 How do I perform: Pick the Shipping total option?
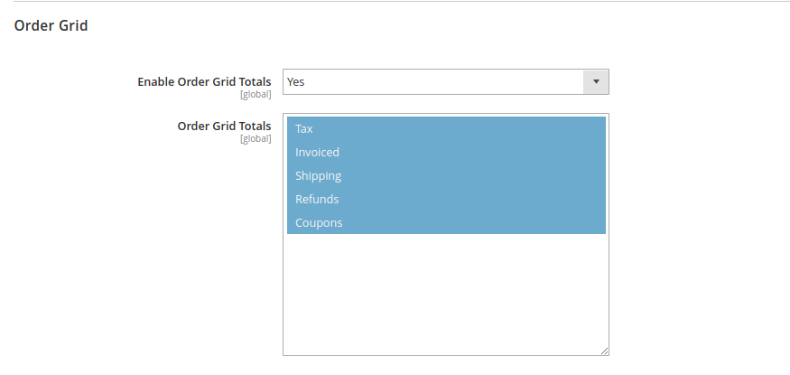[446, 175]
